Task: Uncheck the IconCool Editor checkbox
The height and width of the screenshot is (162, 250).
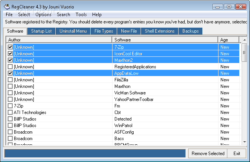Action: (x=10, y=54)
